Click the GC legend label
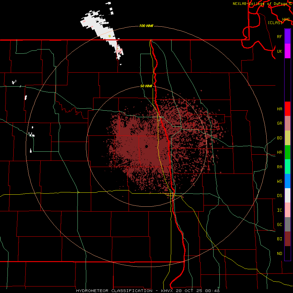 tap(280, 225)
